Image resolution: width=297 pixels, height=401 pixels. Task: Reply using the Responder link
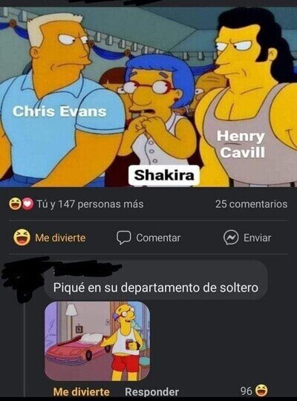coord(151,392)
